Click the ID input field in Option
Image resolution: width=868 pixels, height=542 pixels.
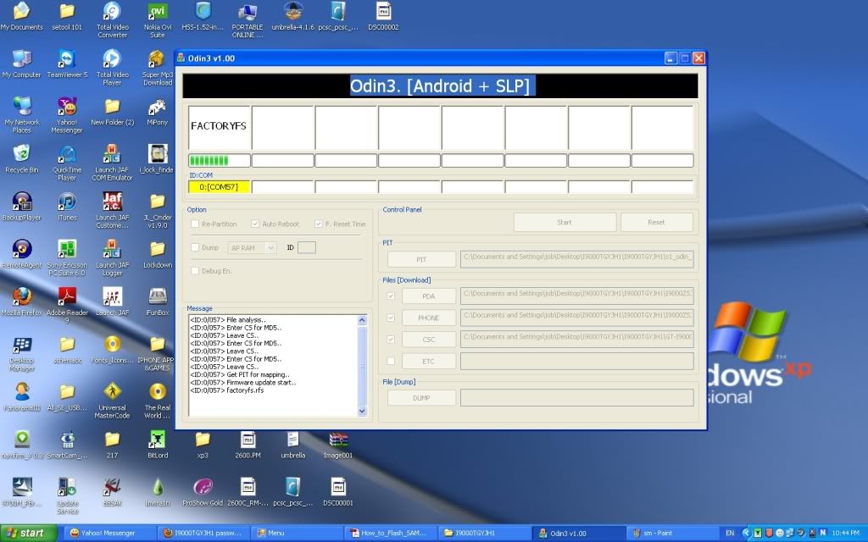coord(307,248)
